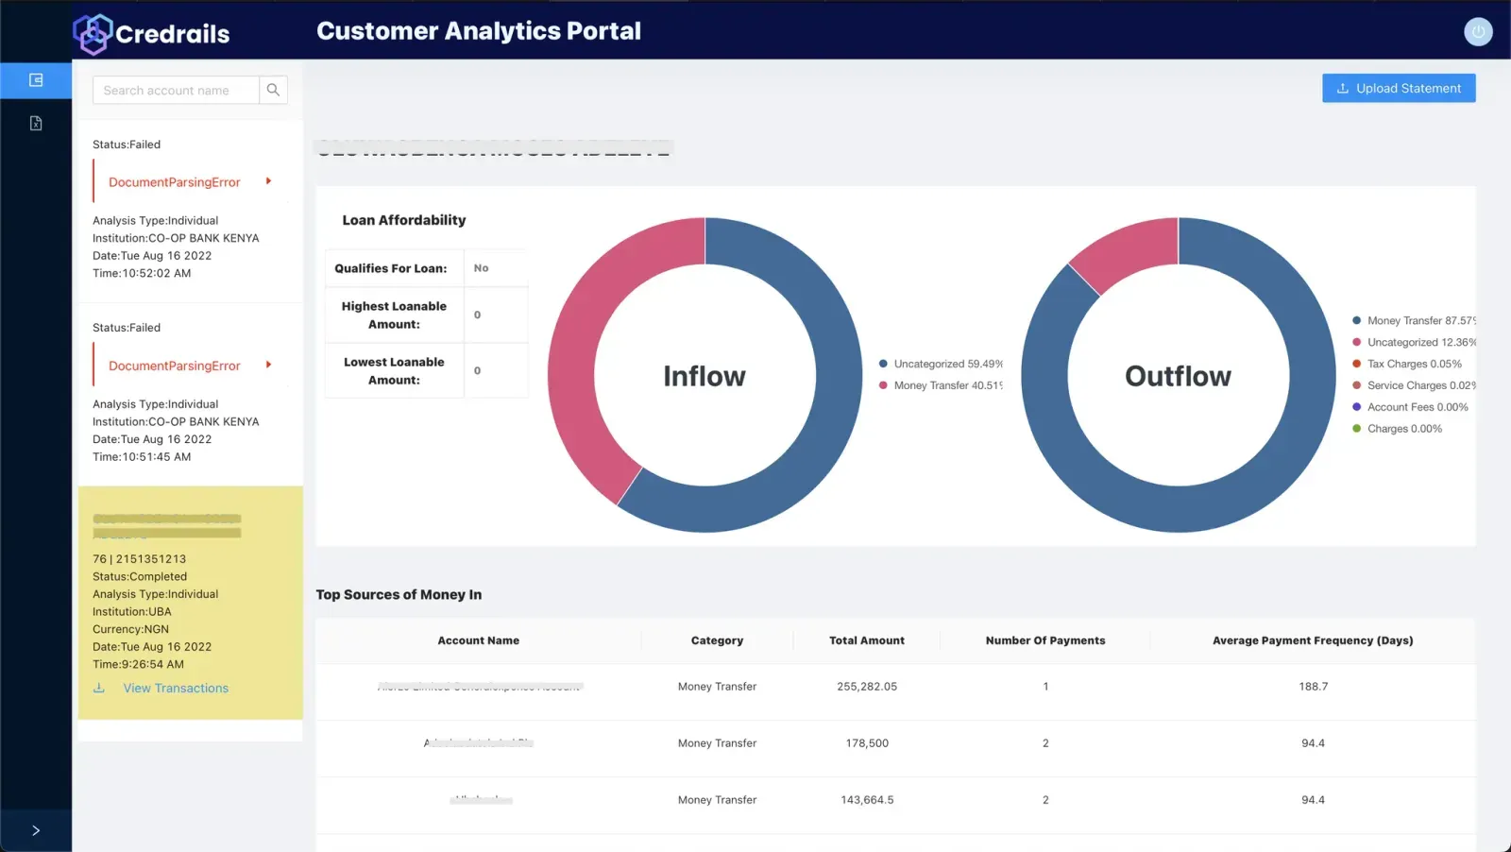The image size is (1511, 852).
Task: Click the Outflow donut chart center
Action: coord(1178,376)
